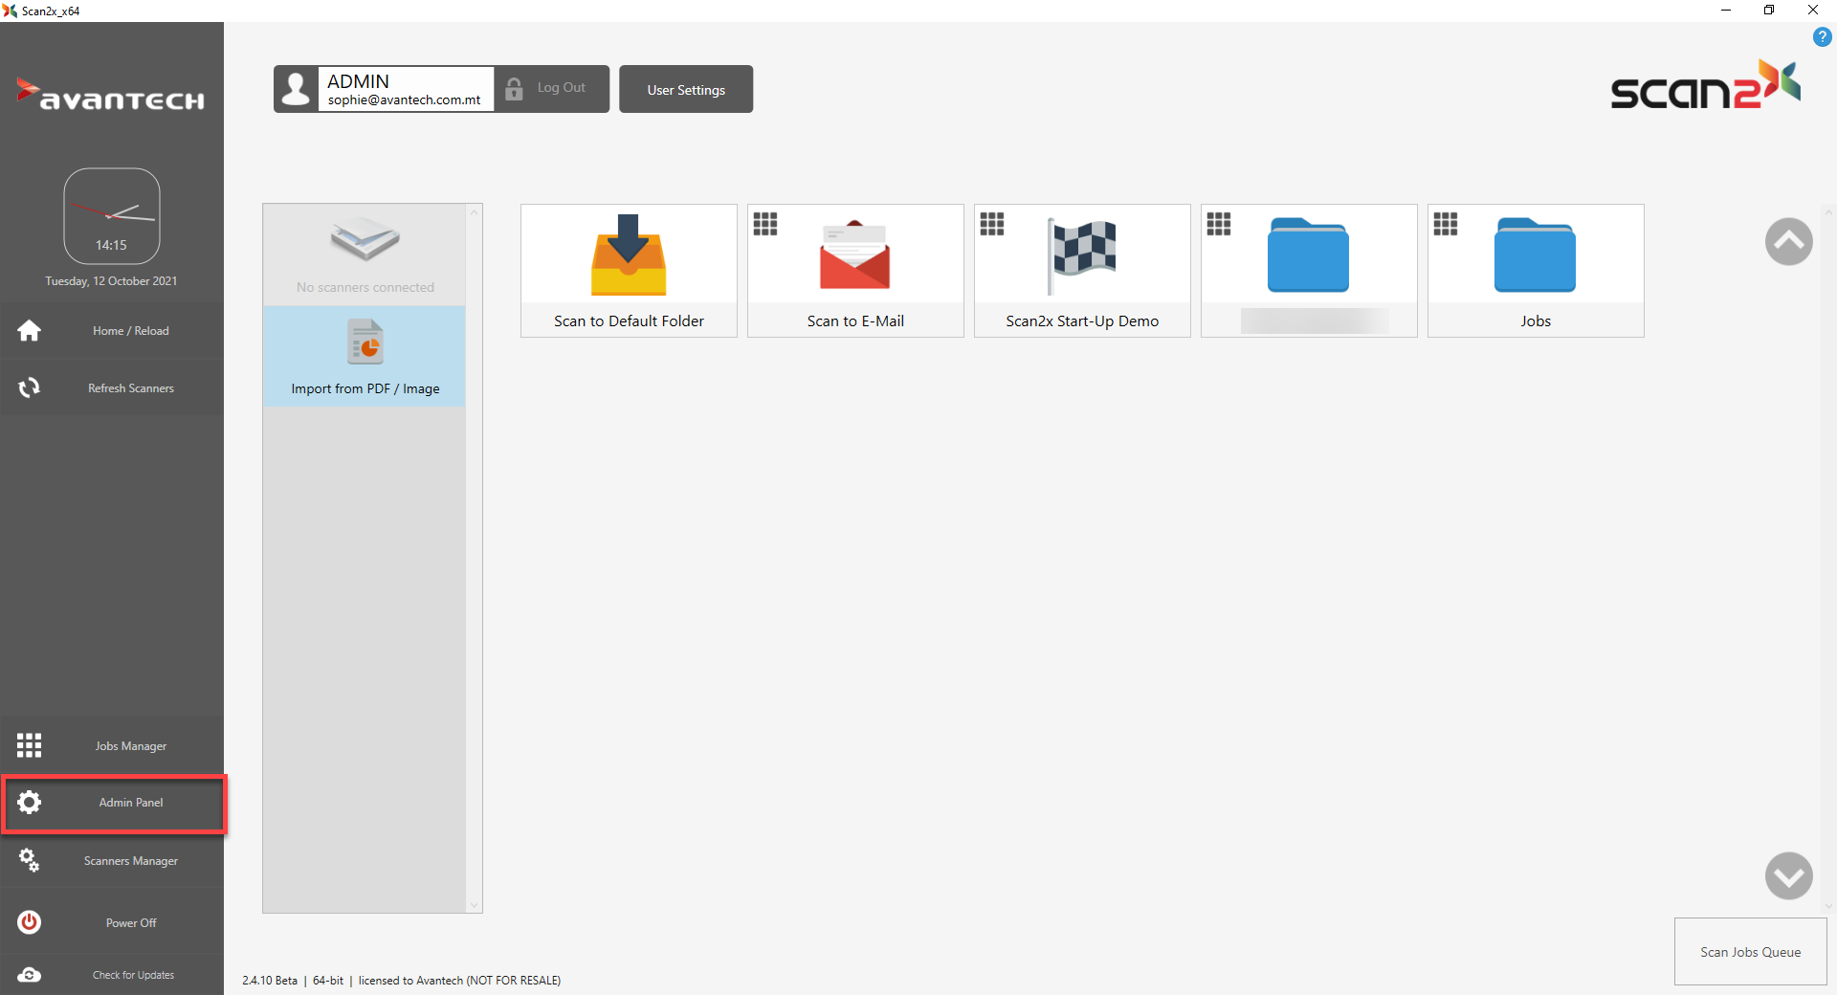Open User Settings

pyautogui.click(x=685, y=89)
